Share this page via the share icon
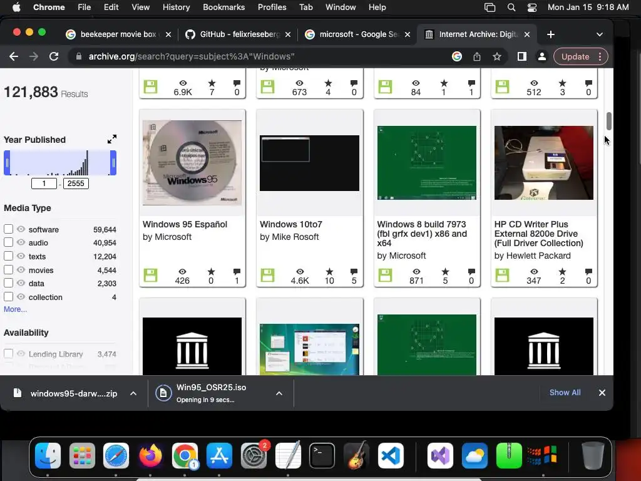The image size is (641, 481). (476, 56)
